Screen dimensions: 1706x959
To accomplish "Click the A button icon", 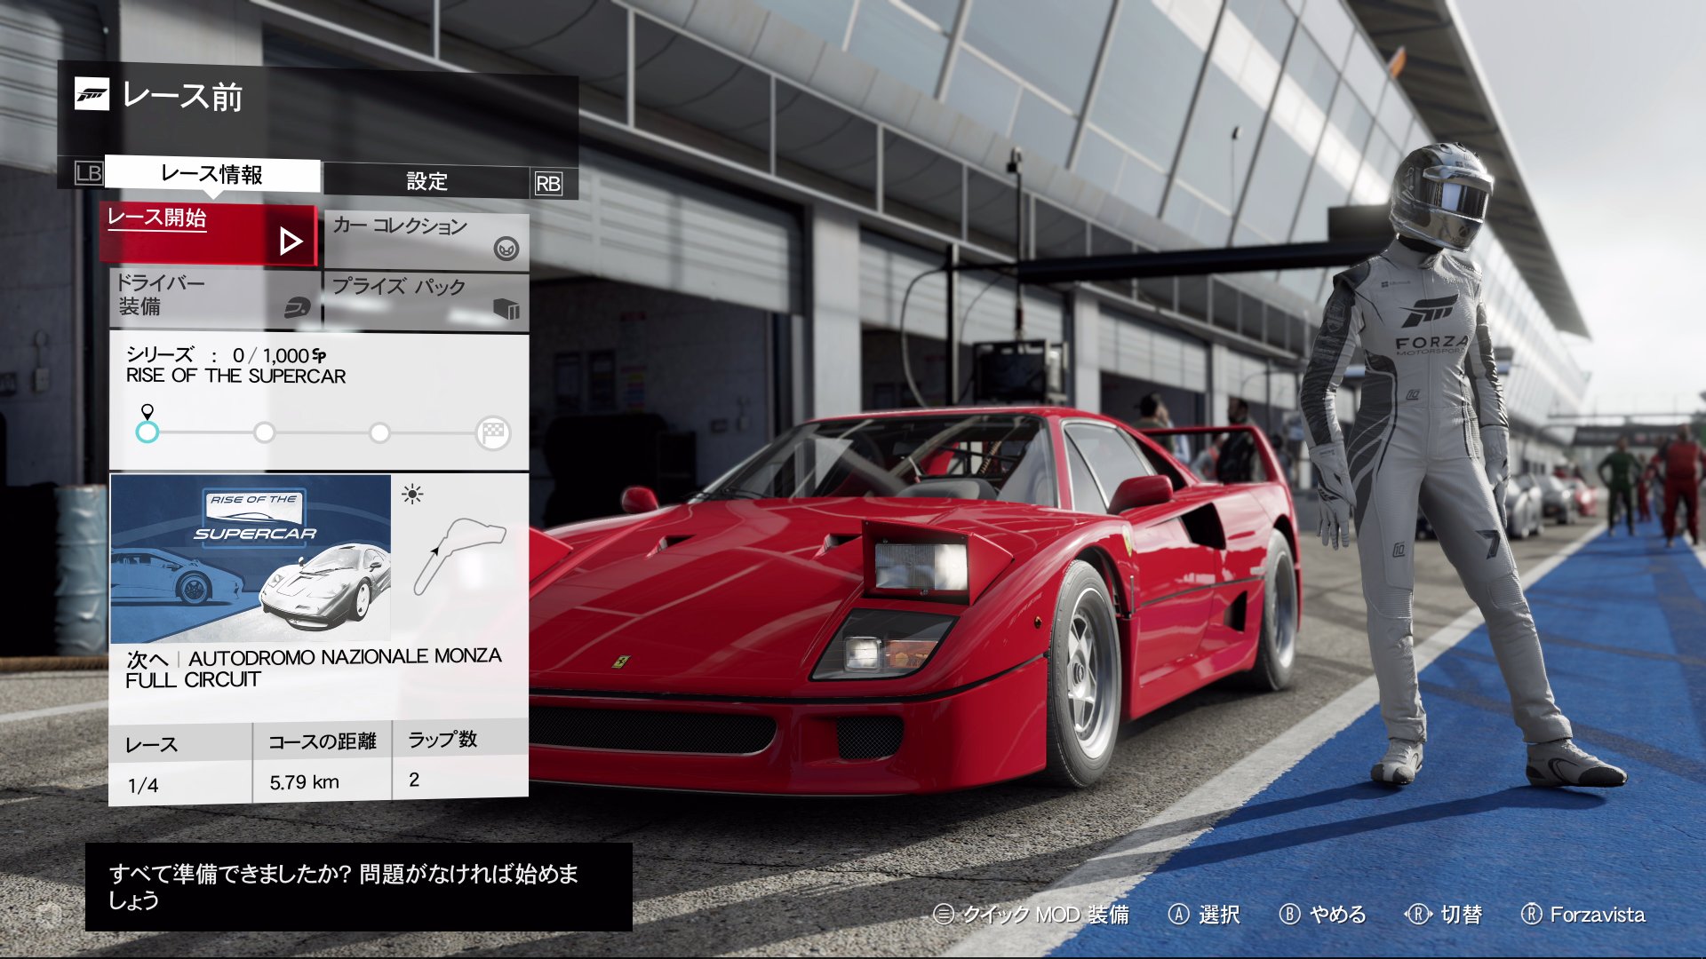I will tap(1179, 915).
